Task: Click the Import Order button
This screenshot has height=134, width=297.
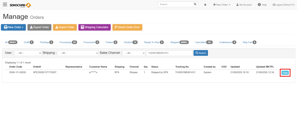Action: click(65, 27)
